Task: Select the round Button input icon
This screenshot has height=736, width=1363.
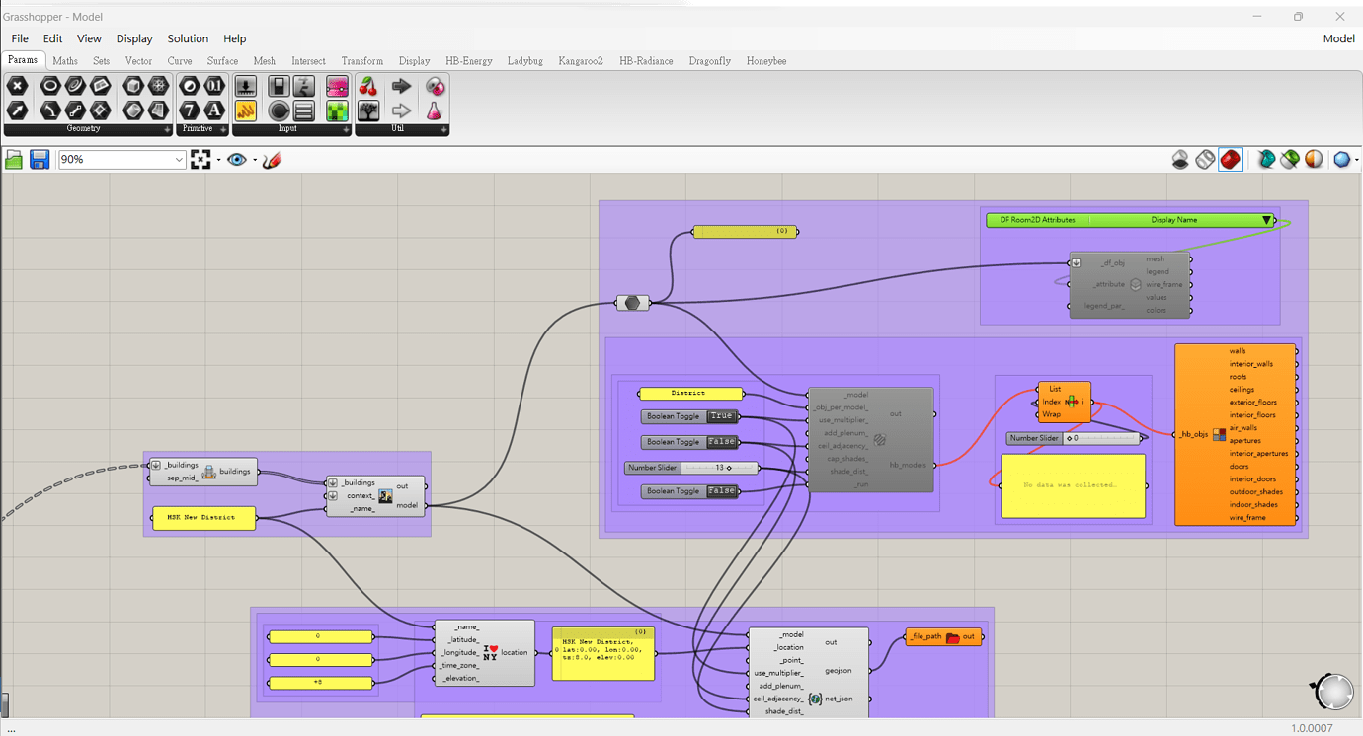Action: coord(280,110)
